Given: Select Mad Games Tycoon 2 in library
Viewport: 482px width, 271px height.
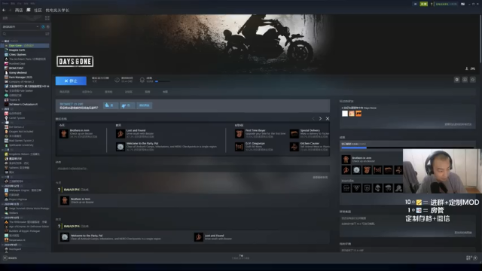Looking at the screenshot, I should [x=21, y=141].
